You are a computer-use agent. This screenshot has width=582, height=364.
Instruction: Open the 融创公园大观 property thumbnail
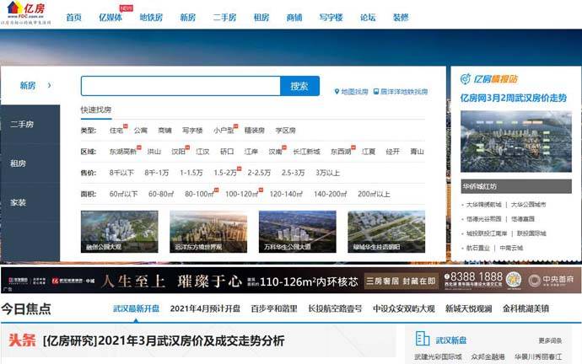[x=120, y=232]
